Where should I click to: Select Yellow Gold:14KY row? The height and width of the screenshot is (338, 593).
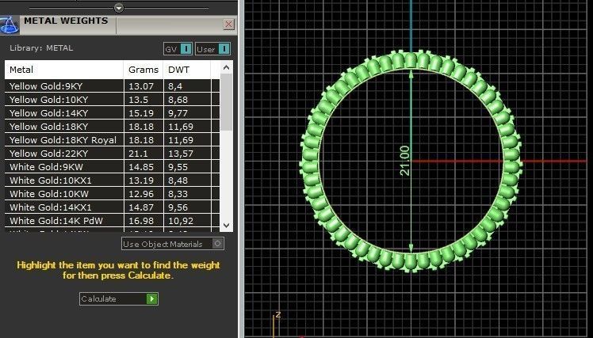pyautogui.click(x=113, y=113)
